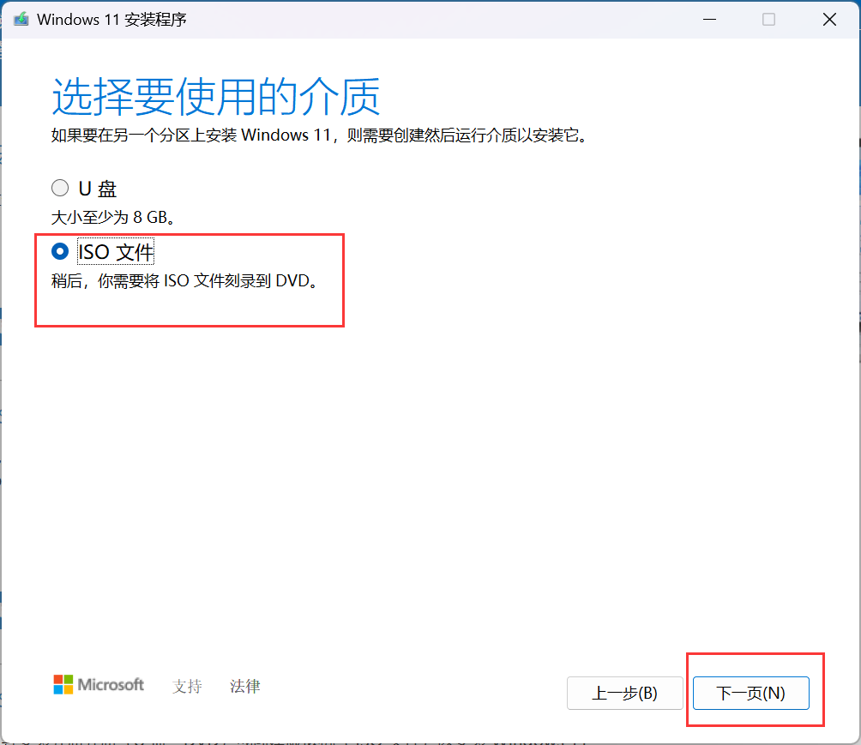Image resolution: width=861 pixels, height=745 pixels.
Task: Select the ISO 文件 radio button
Action: tap(60, 251)
